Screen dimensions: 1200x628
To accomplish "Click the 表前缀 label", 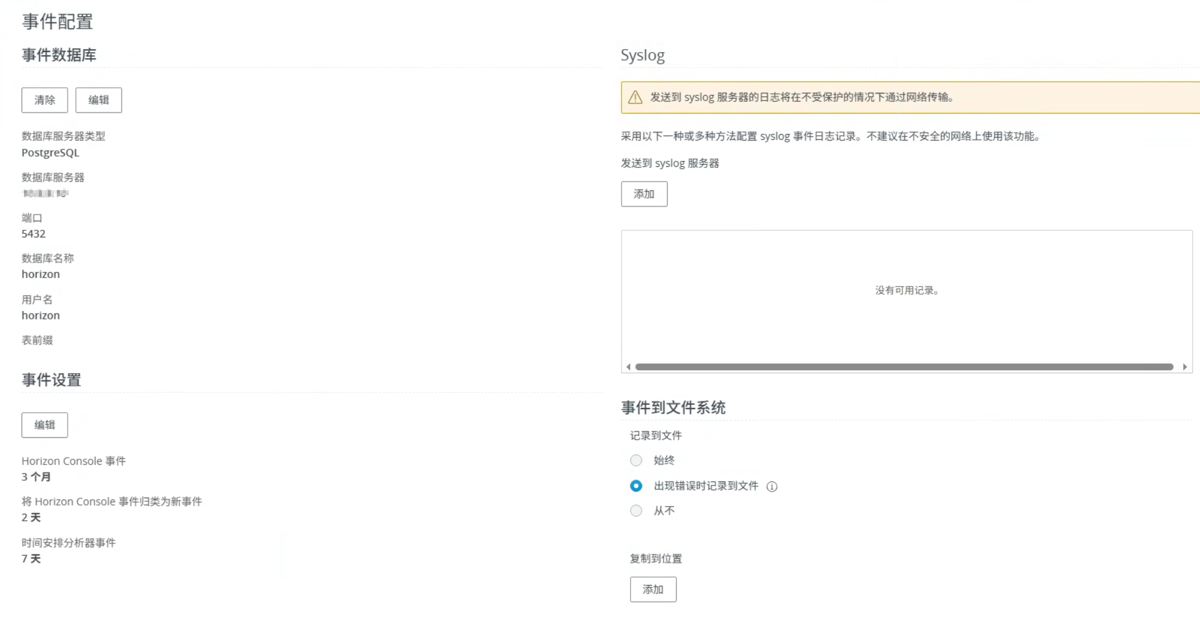I will tap(37, 340).
